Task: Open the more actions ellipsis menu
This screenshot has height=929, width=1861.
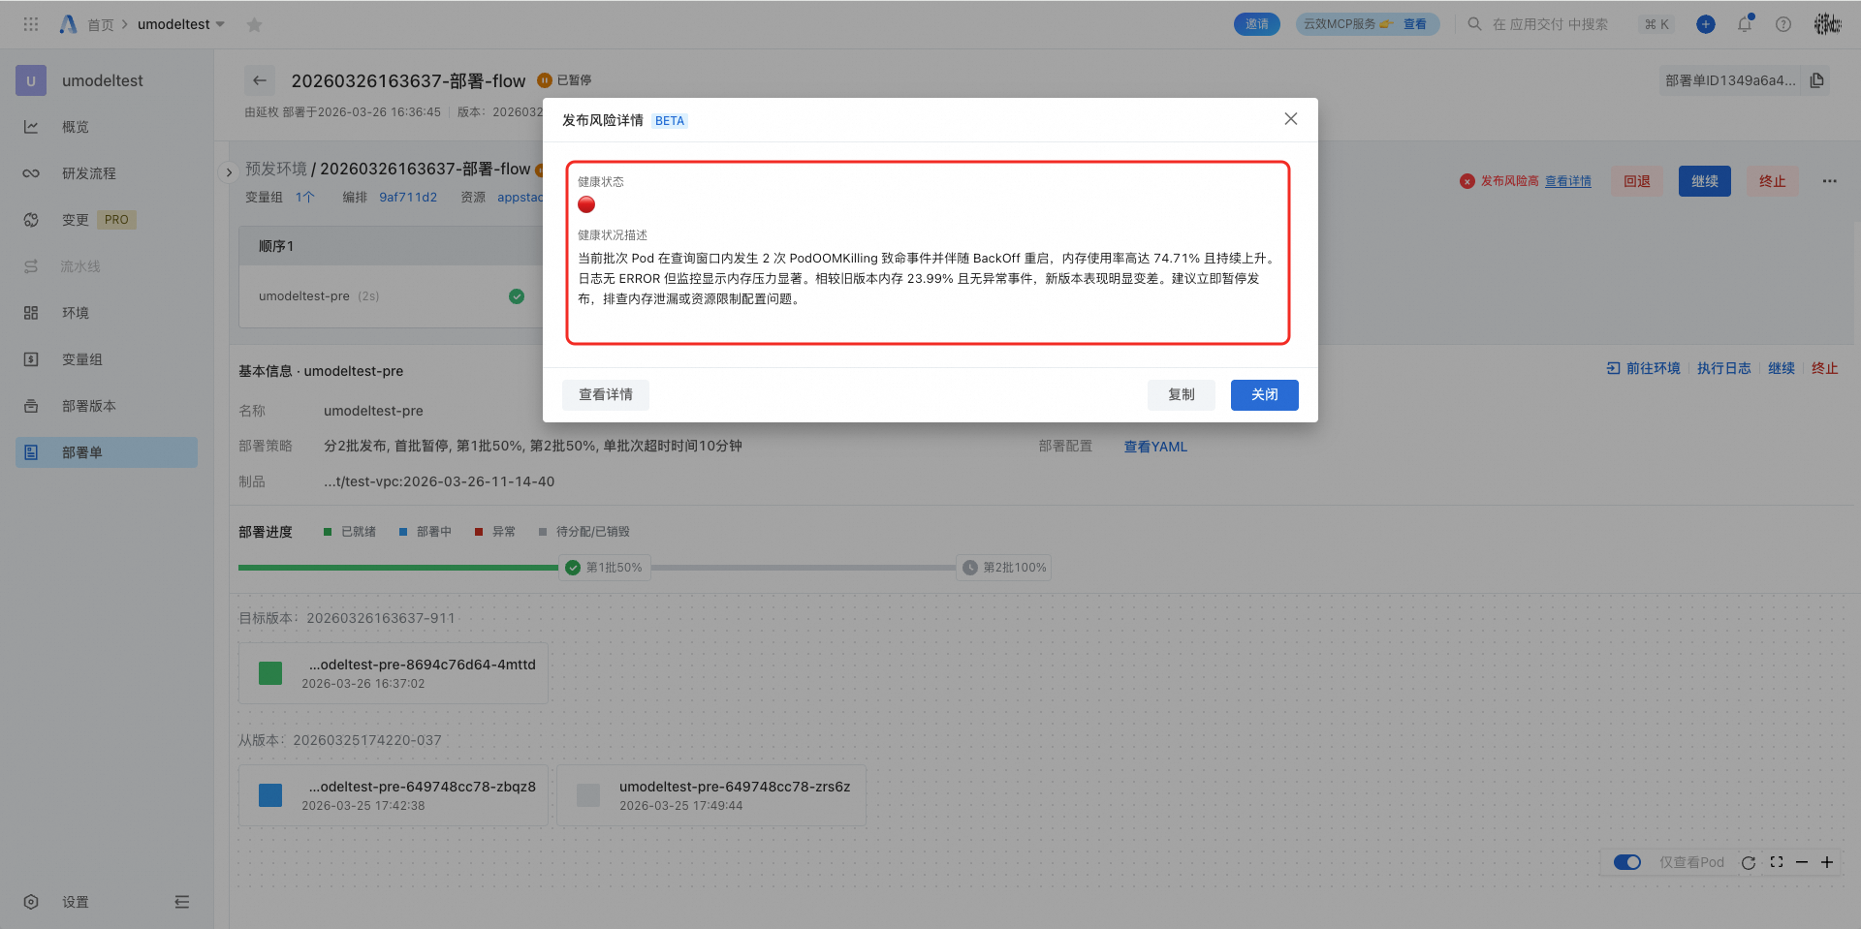Action: tap(1829, 181)
